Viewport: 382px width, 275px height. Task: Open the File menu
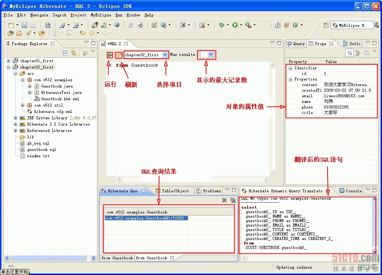pos(8,15)
